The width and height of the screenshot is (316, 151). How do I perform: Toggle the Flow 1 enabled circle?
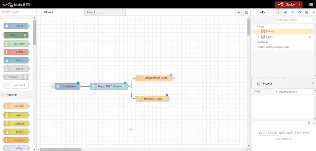coord(310,37)
